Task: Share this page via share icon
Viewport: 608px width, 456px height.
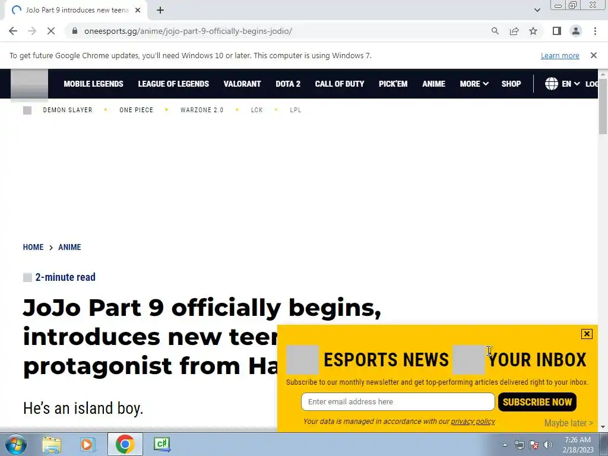Action: (x=514, y=31)
